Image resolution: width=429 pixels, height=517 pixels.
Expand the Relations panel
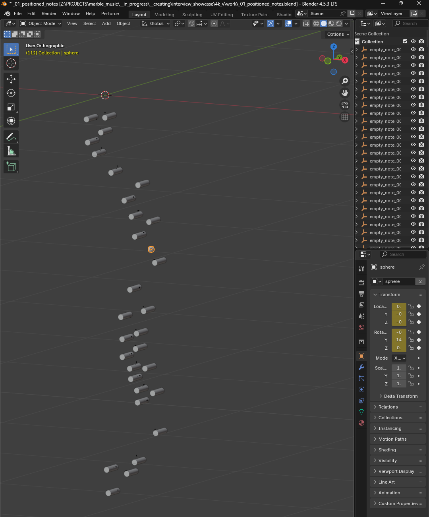coord(388,407)
